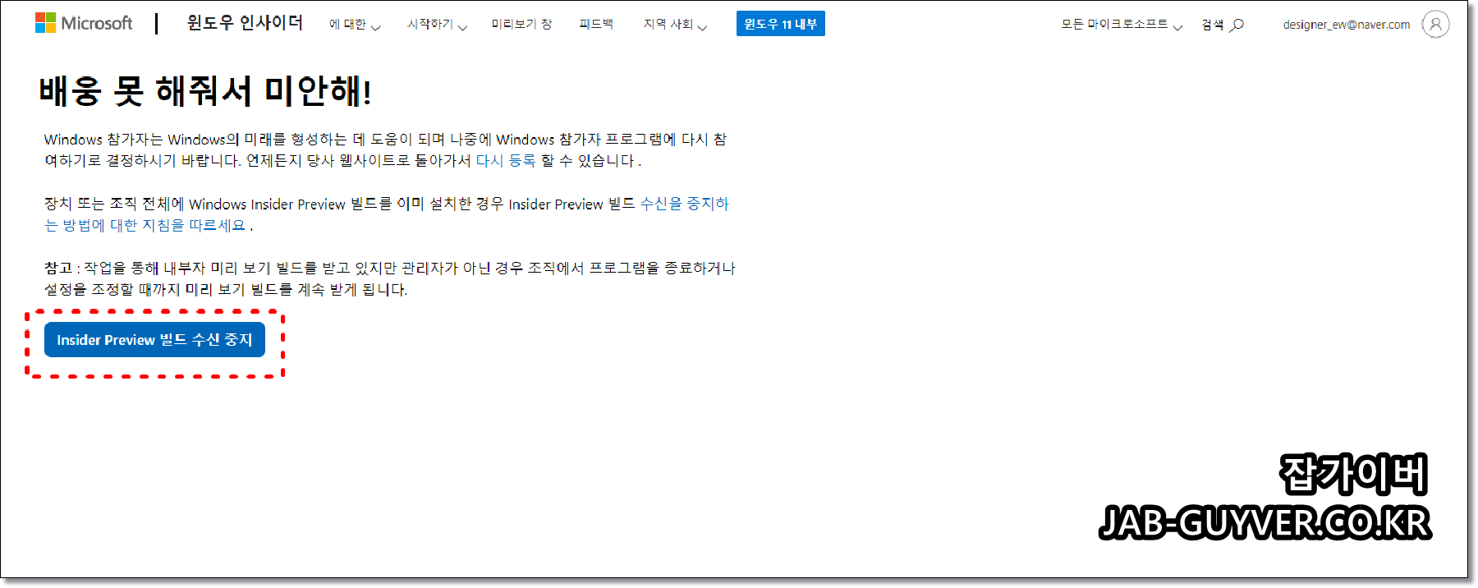
Task: Open the 피드백 menu item
Action: [x=596, y=25]
